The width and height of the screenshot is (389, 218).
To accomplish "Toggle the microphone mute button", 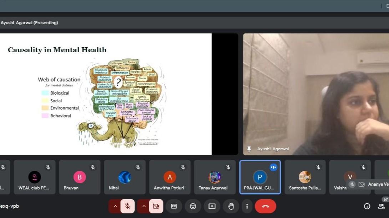I will click(x=127, y=206).
